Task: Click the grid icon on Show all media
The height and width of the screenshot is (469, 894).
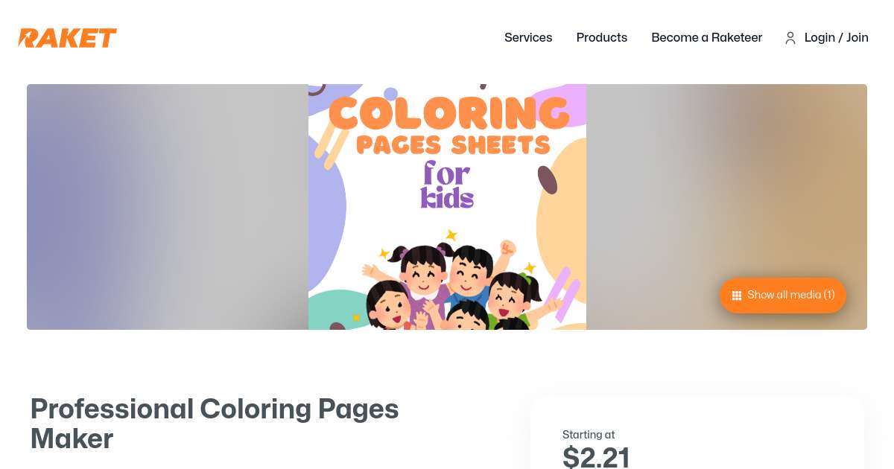Action: (737, 296)
